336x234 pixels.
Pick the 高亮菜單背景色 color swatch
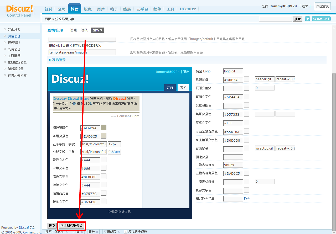click(247, 131)
